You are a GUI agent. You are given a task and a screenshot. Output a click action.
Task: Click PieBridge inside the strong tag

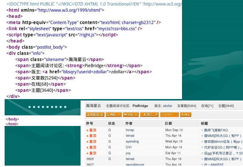click(94, 66)
